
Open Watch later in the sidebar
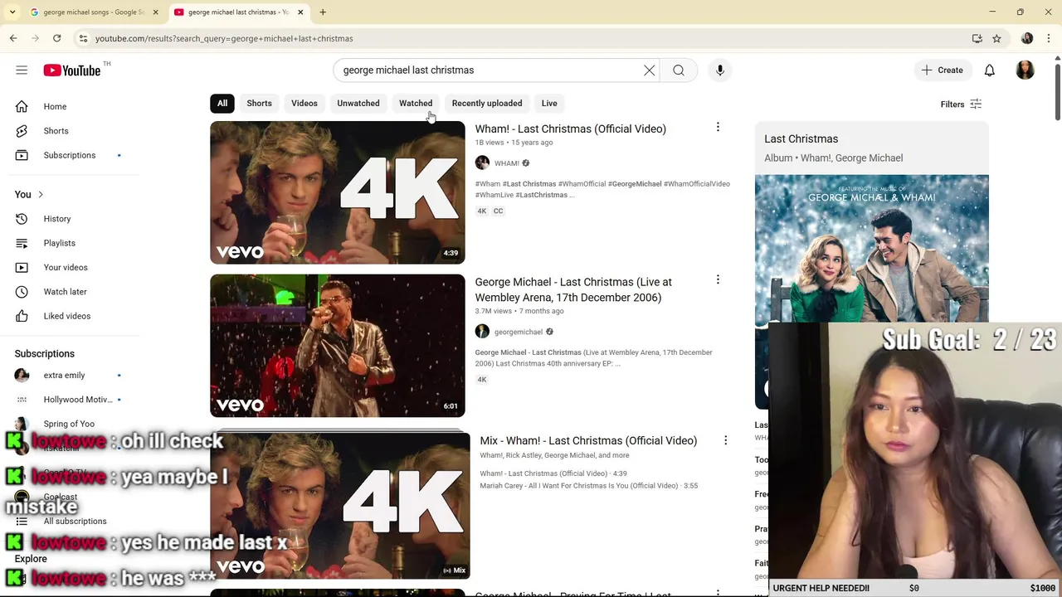[x=66, y=292]
